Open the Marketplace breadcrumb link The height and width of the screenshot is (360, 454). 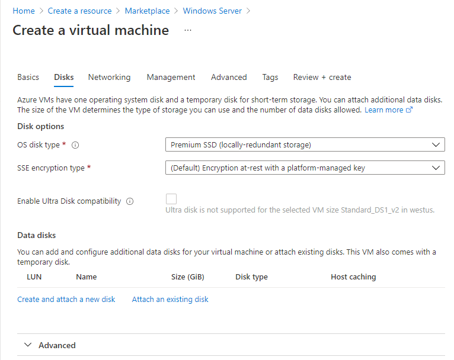click(147, 11)
